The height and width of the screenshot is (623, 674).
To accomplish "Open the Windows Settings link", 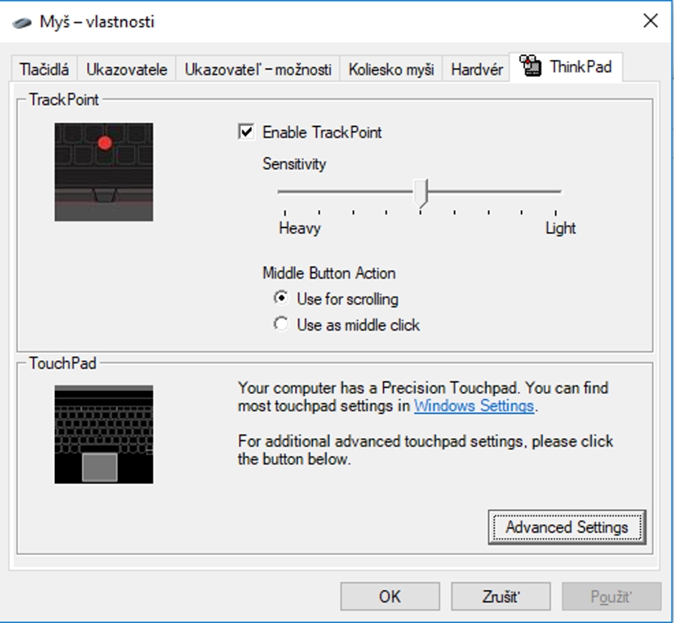I will 474,406.
